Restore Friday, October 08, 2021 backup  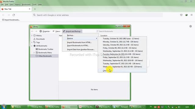tap(122, 48)
